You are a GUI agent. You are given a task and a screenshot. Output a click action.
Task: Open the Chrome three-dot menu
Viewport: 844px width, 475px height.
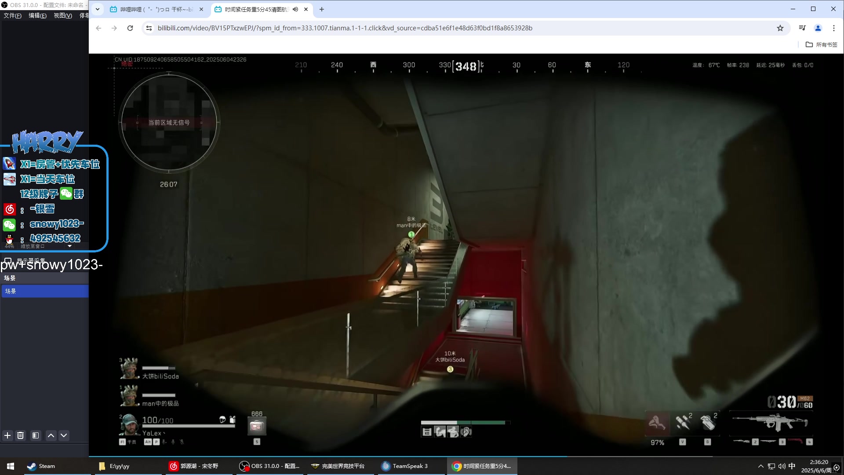(834, 28)
